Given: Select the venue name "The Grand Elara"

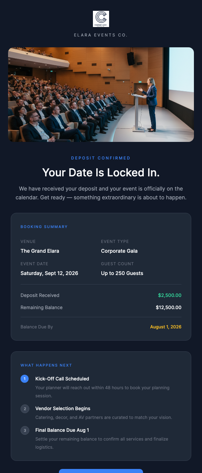Looking at the screenshot, I should (40, 251).
